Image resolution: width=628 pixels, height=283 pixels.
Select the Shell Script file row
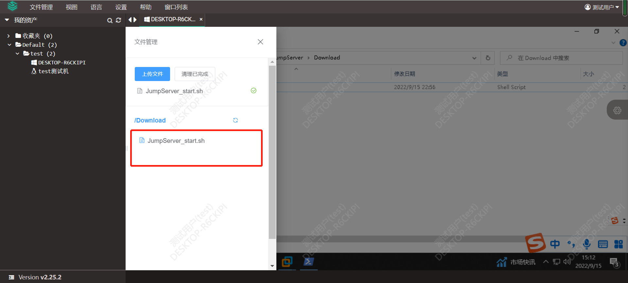click(x=451, y=87)
